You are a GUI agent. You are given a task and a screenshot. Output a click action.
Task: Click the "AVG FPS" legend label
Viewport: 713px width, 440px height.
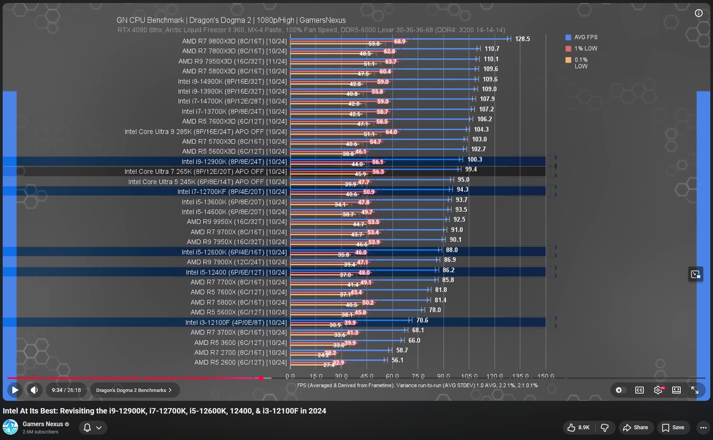[586, 37]
